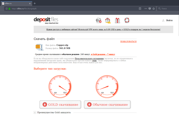This screenshot has width=179, height=133.
Task: Click the Выберите тип загрузки heading
Action: [50, 69]
